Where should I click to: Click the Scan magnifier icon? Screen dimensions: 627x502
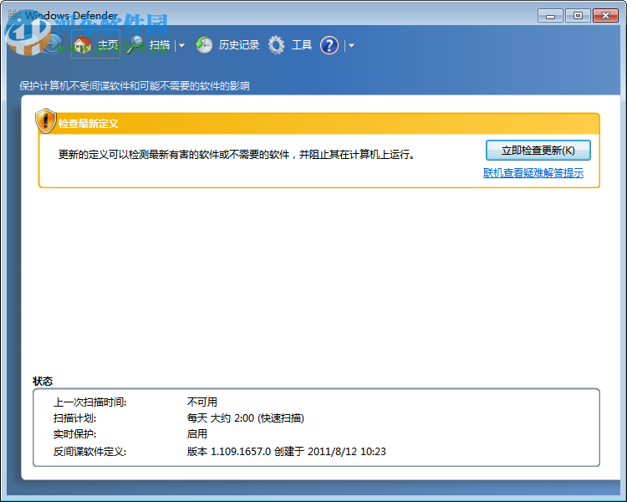coord(135,45)
